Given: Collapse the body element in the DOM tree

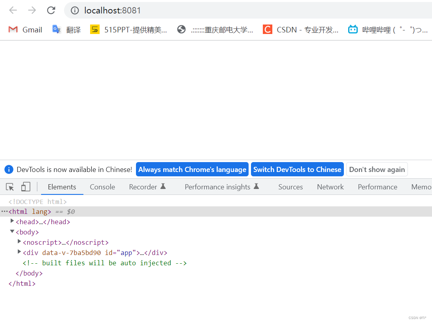Looking at the screenshot, I should [x=12, y=232].
